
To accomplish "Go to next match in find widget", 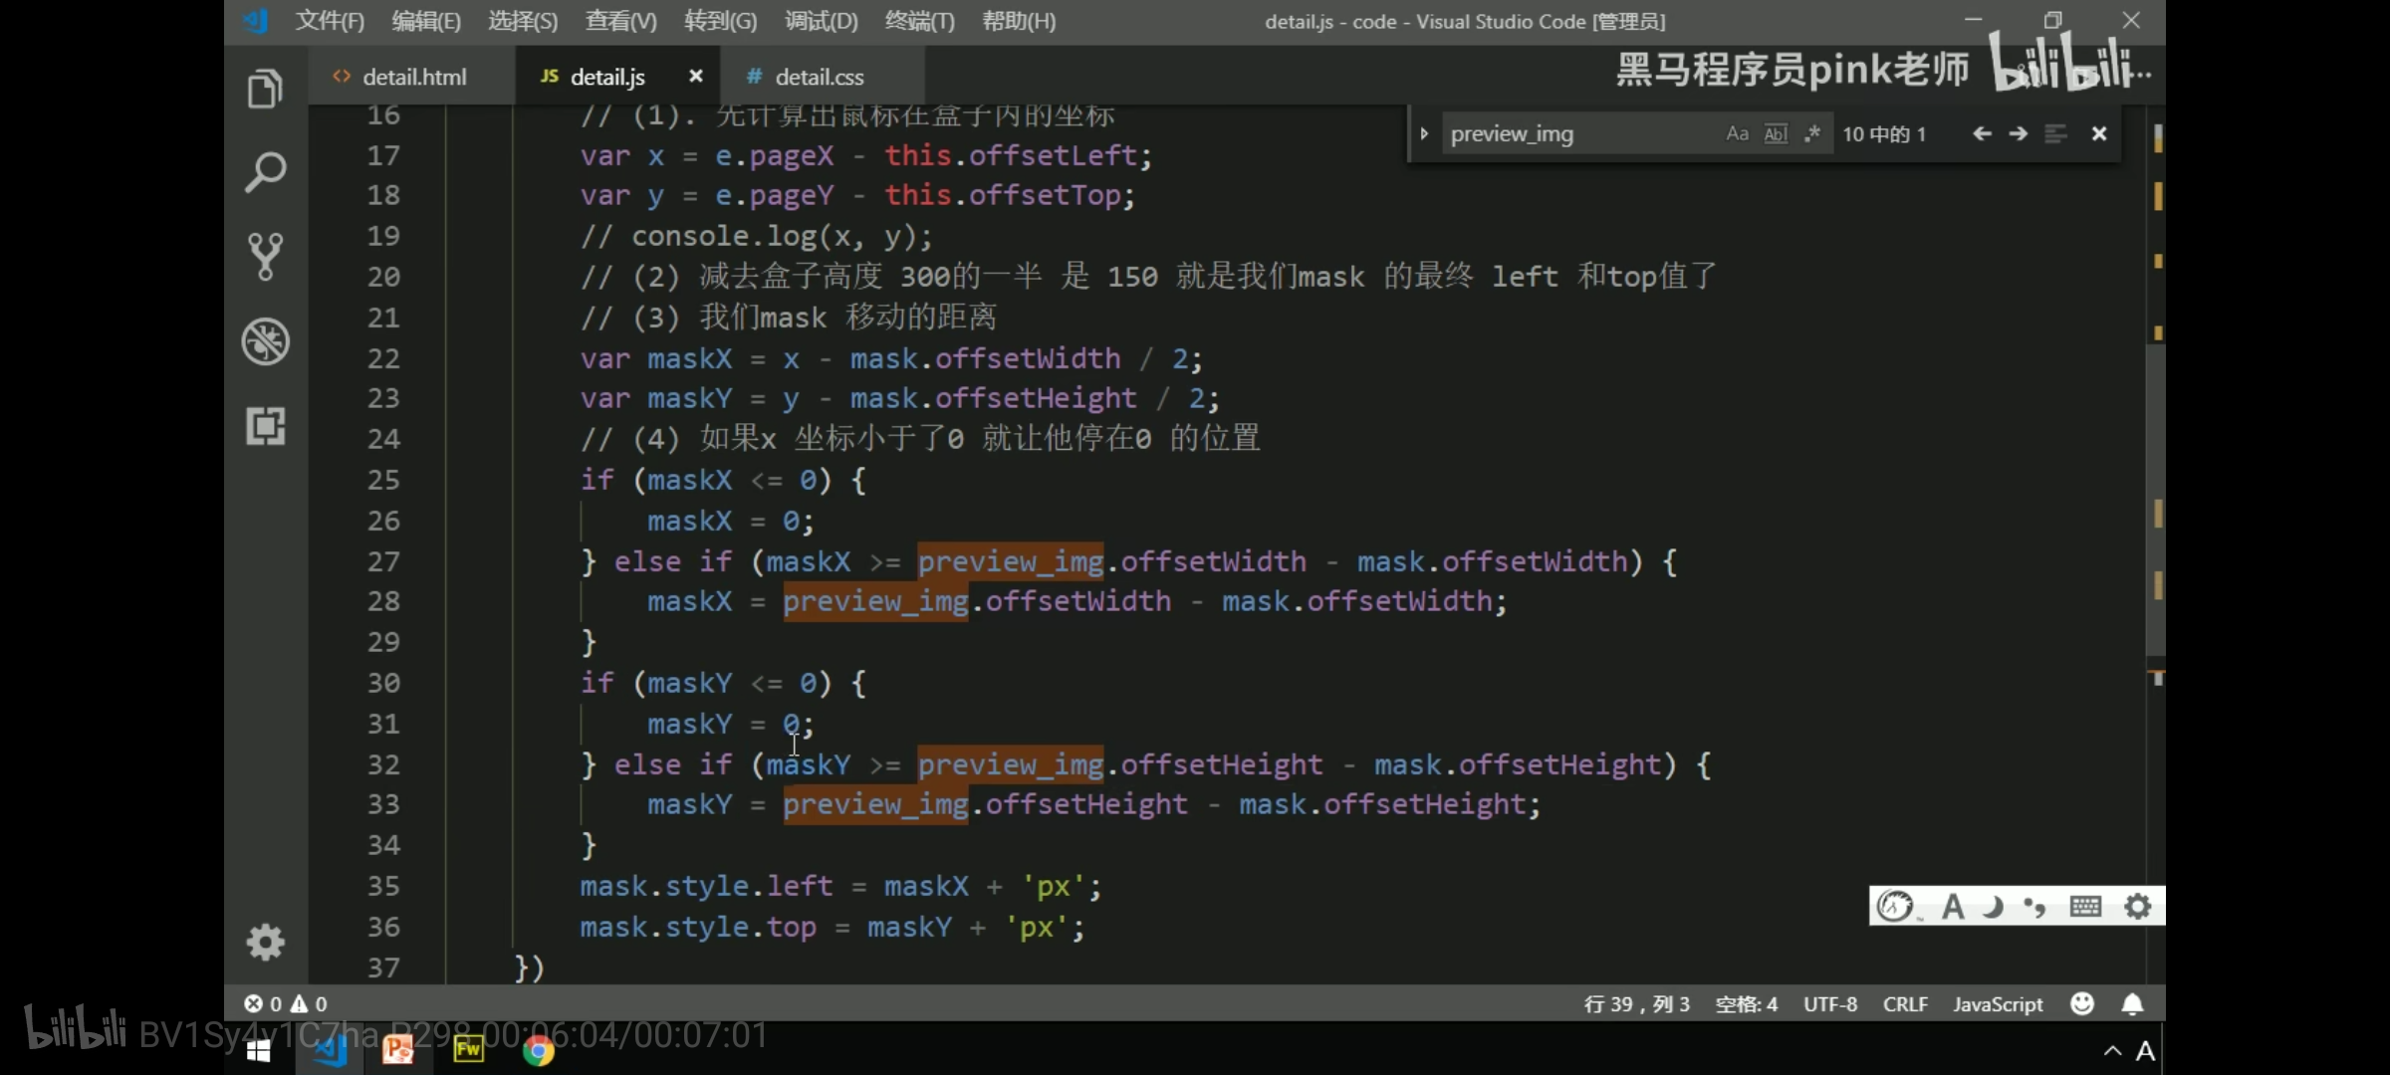I will 2019,133.
